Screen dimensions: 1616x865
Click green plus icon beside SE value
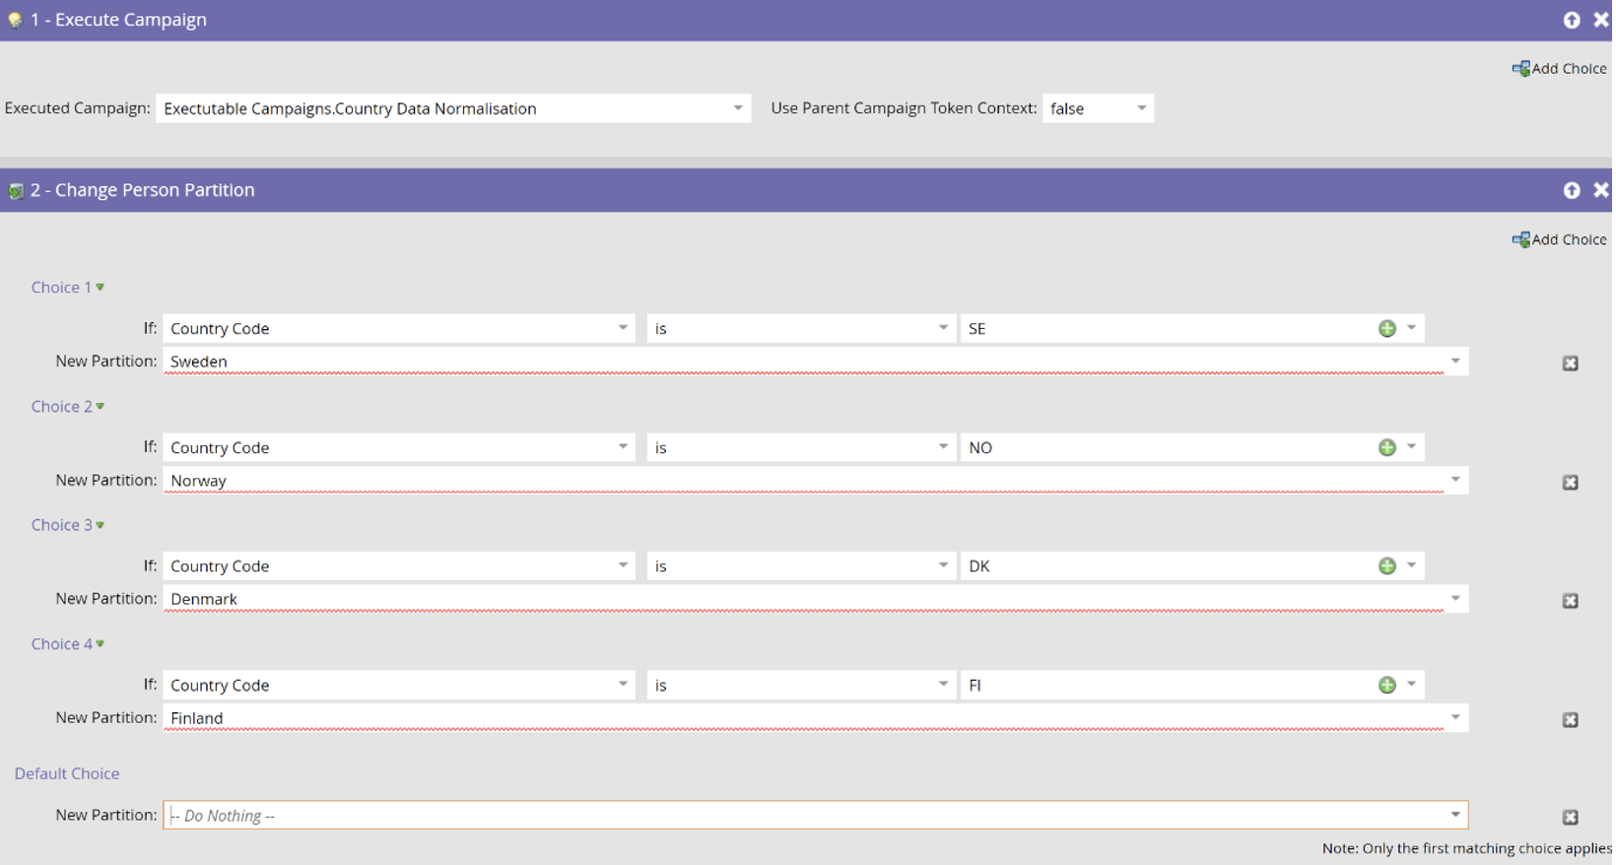click(1387, 328)
